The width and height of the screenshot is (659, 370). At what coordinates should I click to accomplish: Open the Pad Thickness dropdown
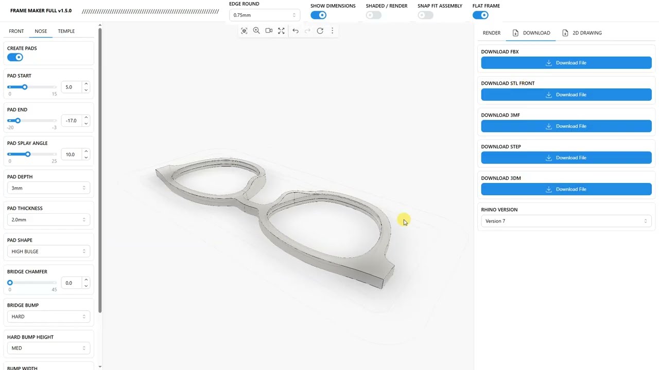click(48, 220)
